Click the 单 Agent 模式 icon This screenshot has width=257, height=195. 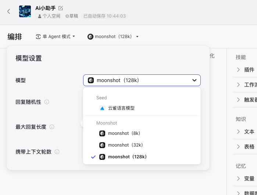(x=38, y=37)
